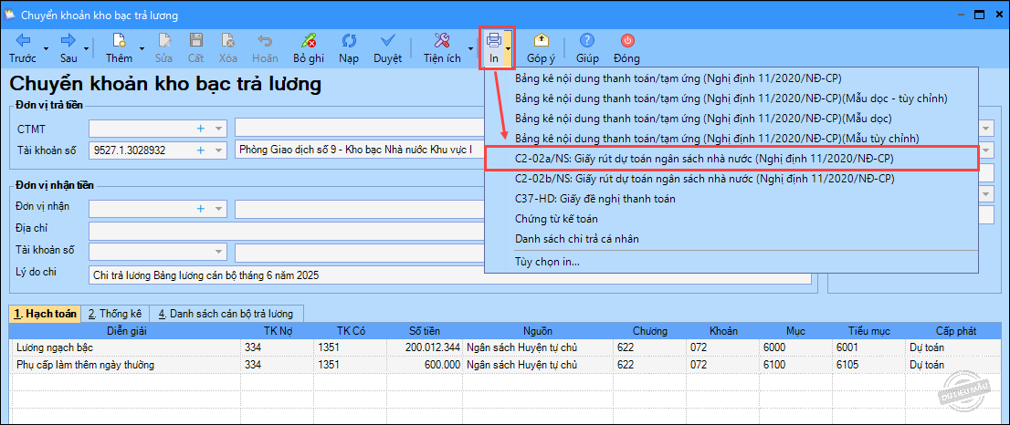
Task: Choose C37-HD Giấy đề nghị thanh toán
Action: 595,199
